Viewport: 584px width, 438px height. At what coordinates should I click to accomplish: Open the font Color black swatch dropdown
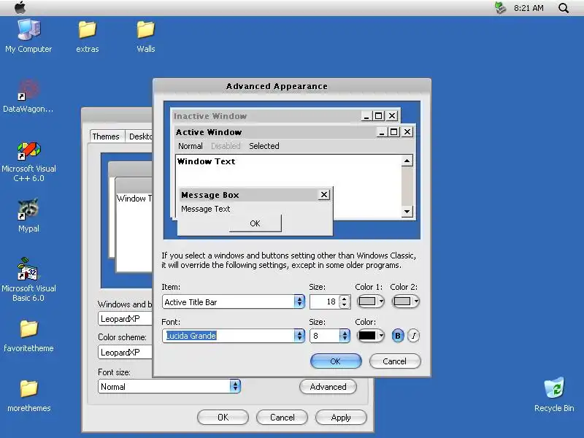click(x=371, y=336)
